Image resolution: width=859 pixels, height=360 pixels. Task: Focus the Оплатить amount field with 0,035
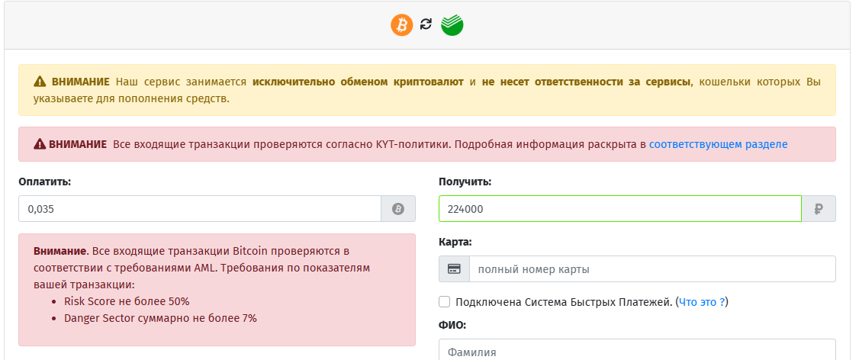(200, 209)
